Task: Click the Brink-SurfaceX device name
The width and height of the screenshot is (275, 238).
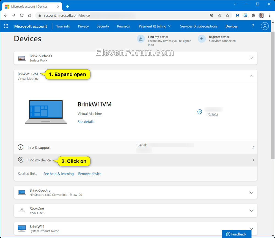Action: pyautogui.click(x=41, y=56)
